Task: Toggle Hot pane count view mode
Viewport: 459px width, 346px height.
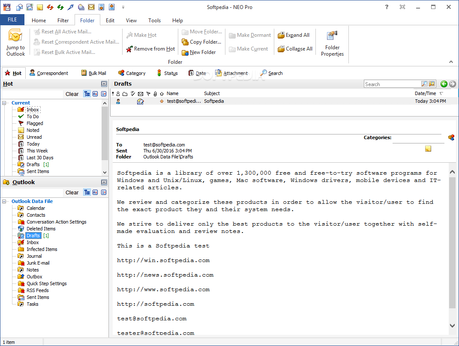Action: 104,94
